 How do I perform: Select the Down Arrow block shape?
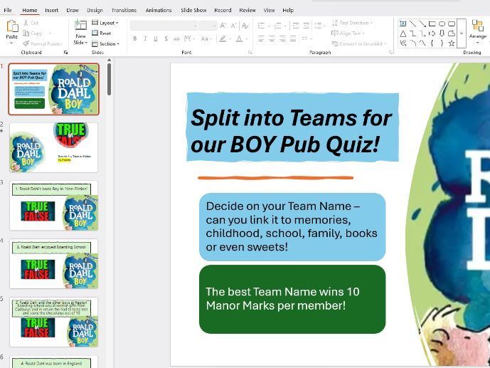tap(442, 33)
